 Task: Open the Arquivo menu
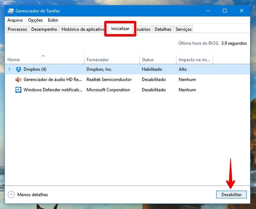tap(15, 20)
